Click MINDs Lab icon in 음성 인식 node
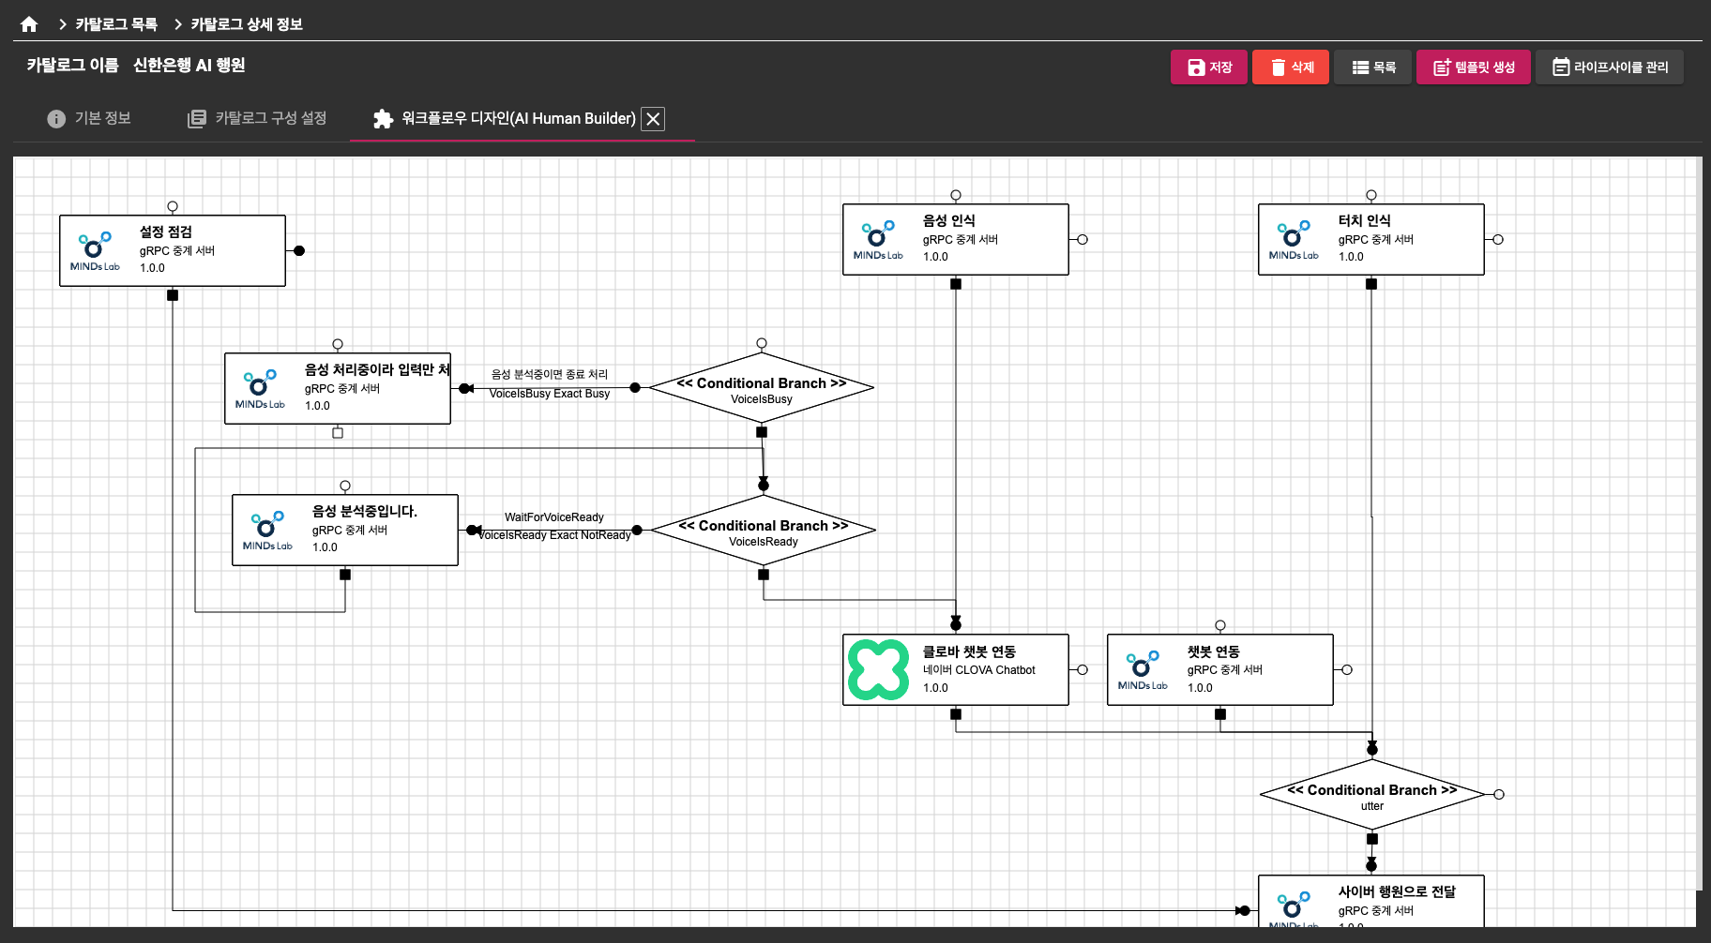 pyautogui.click(x=878, y=239)
